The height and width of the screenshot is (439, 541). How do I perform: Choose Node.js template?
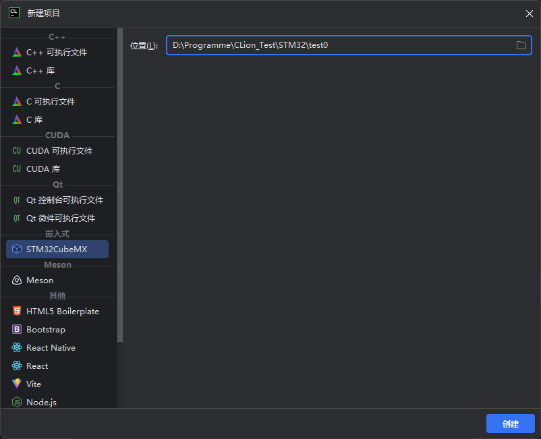57,402
